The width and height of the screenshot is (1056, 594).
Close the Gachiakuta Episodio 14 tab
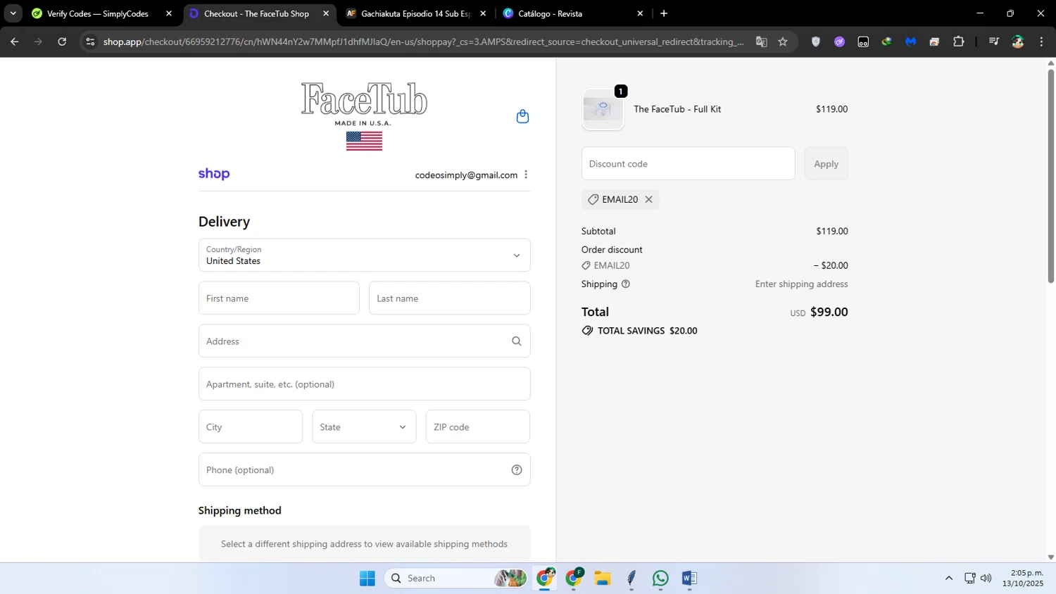483,13
